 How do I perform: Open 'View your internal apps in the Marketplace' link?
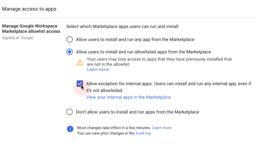(128, 97)
